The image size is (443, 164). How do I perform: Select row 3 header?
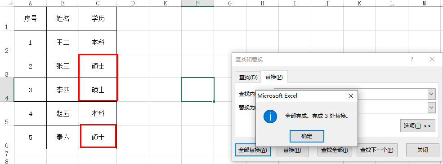pyautogui.click(x=7, y=66)
